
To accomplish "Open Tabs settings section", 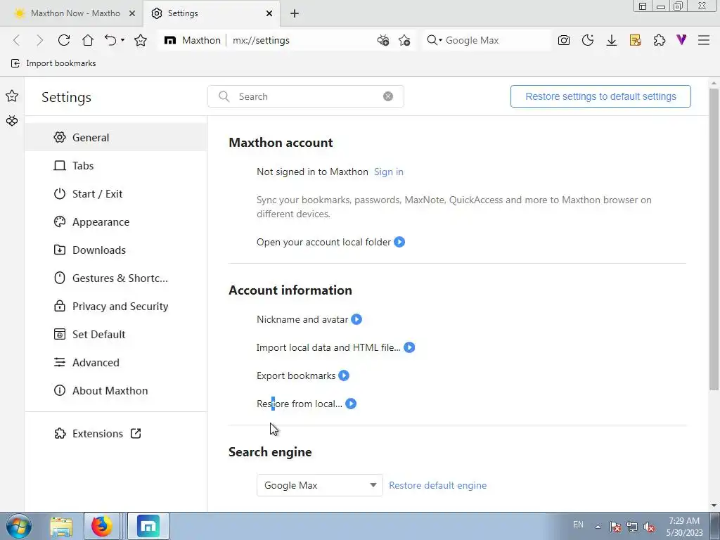I will [116, 165].
